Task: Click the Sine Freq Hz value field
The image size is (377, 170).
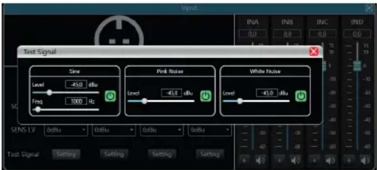Action: click(x=76, y=101)
